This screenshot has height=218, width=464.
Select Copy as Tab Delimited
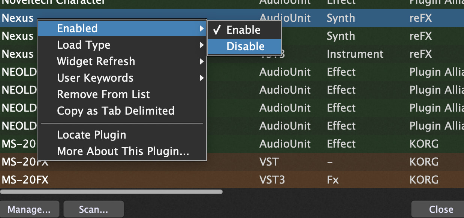pos(115,111)
